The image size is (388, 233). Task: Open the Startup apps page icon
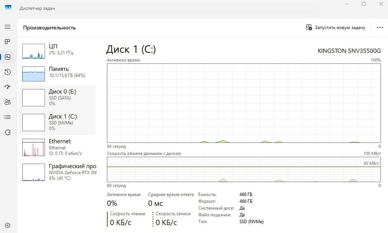pos(7,87)
